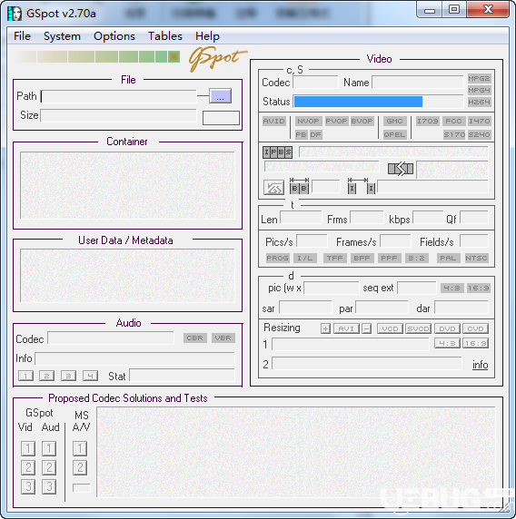
Task: Click the Resizing plus button
Action: coord(325,328)
